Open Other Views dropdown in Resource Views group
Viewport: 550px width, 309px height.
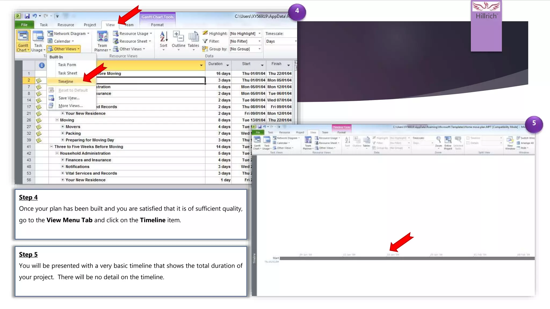point(129,49)
